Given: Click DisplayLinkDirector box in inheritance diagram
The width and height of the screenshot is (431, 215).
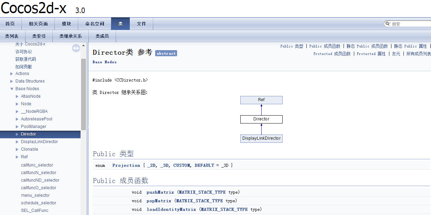Looking at the screenshot, I should click(261, 138).
